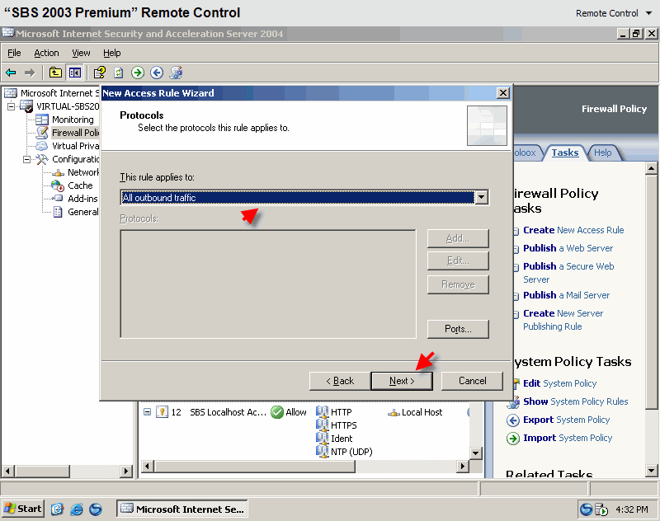The image size is (660, 521).
Task: Open the Windows Start menu
Action: tap(23, 509)
